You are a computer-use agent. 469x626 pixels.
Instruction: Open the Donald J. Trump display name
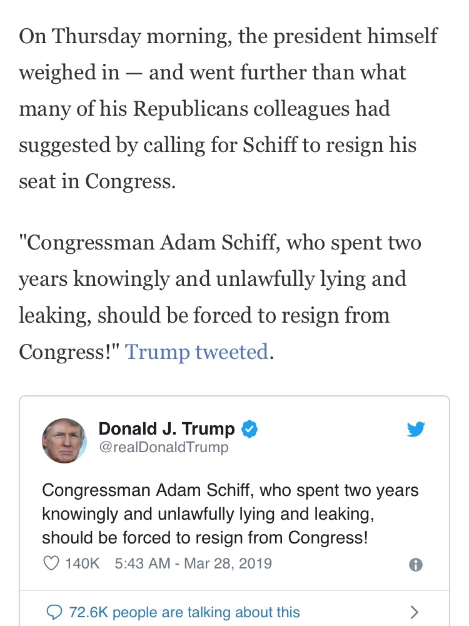166,429
